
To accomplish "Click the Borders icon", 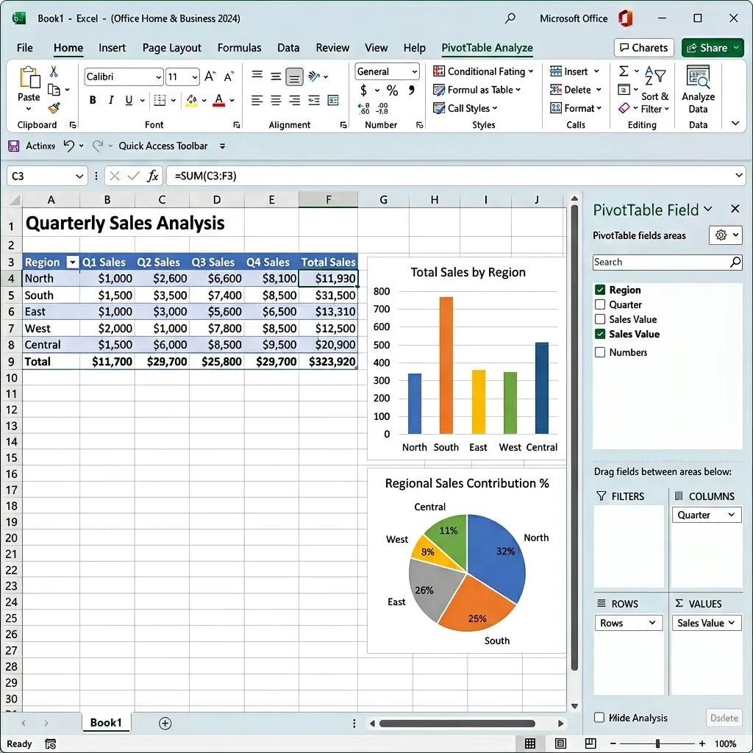I will coord(160,100).
